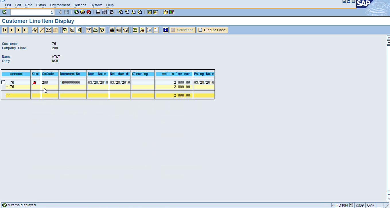Click the Sort Descending icon

[102, 30]
